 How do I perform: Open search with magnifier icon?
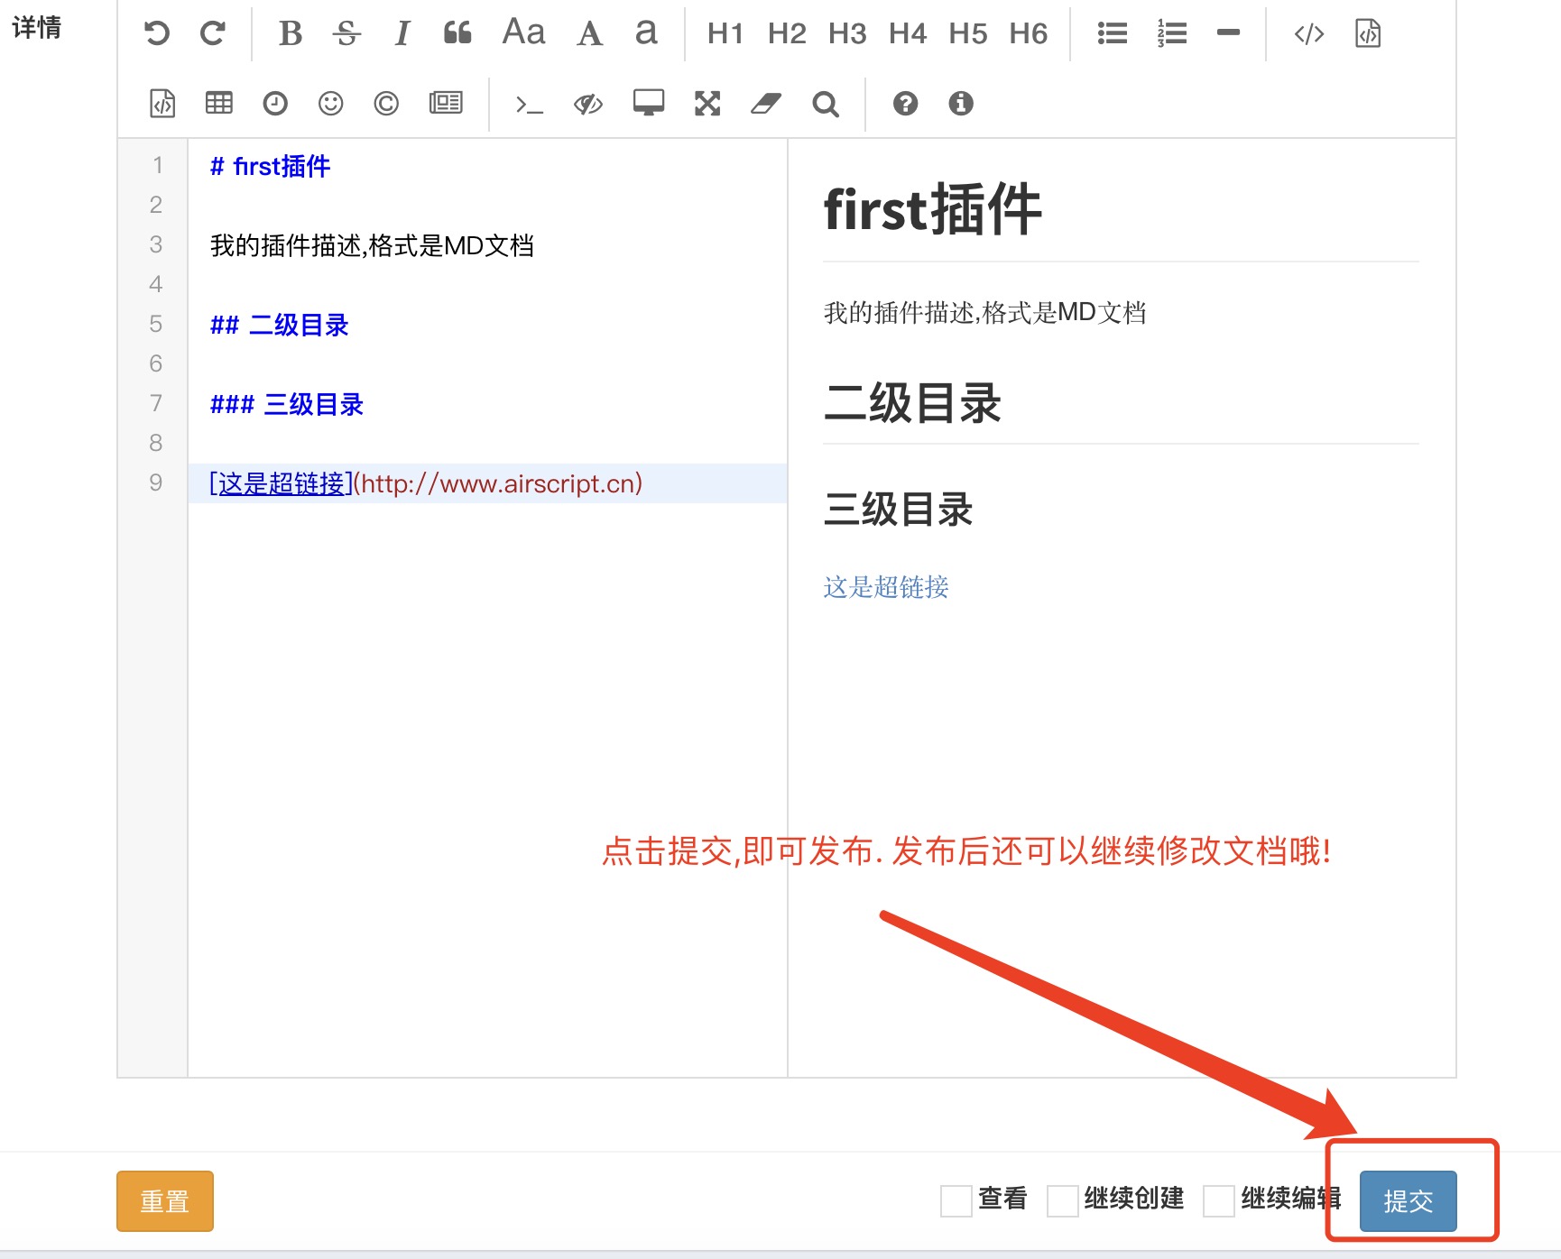coord(826,105)
